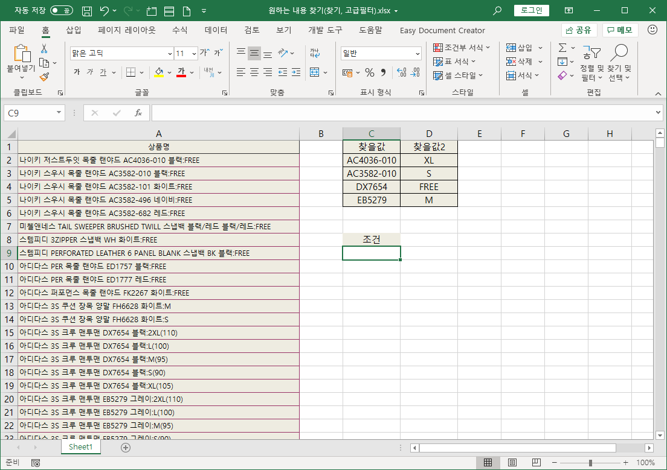Switch to Normal view in status bar
Viewport: 667px width, 470px height.
488,462
